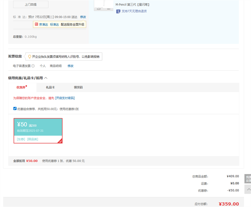
Task: Click the lightbulb tip icon in invoice notice
Action: (29, 57)
